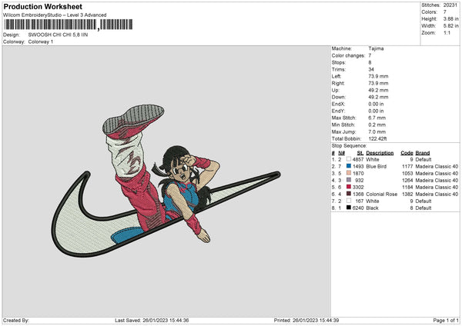462x326 pixels.
Task: Click the Created By label in footer
Action: tap(16, 320)
